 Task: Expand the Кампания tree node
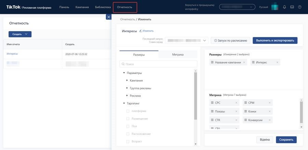point(127,80)
